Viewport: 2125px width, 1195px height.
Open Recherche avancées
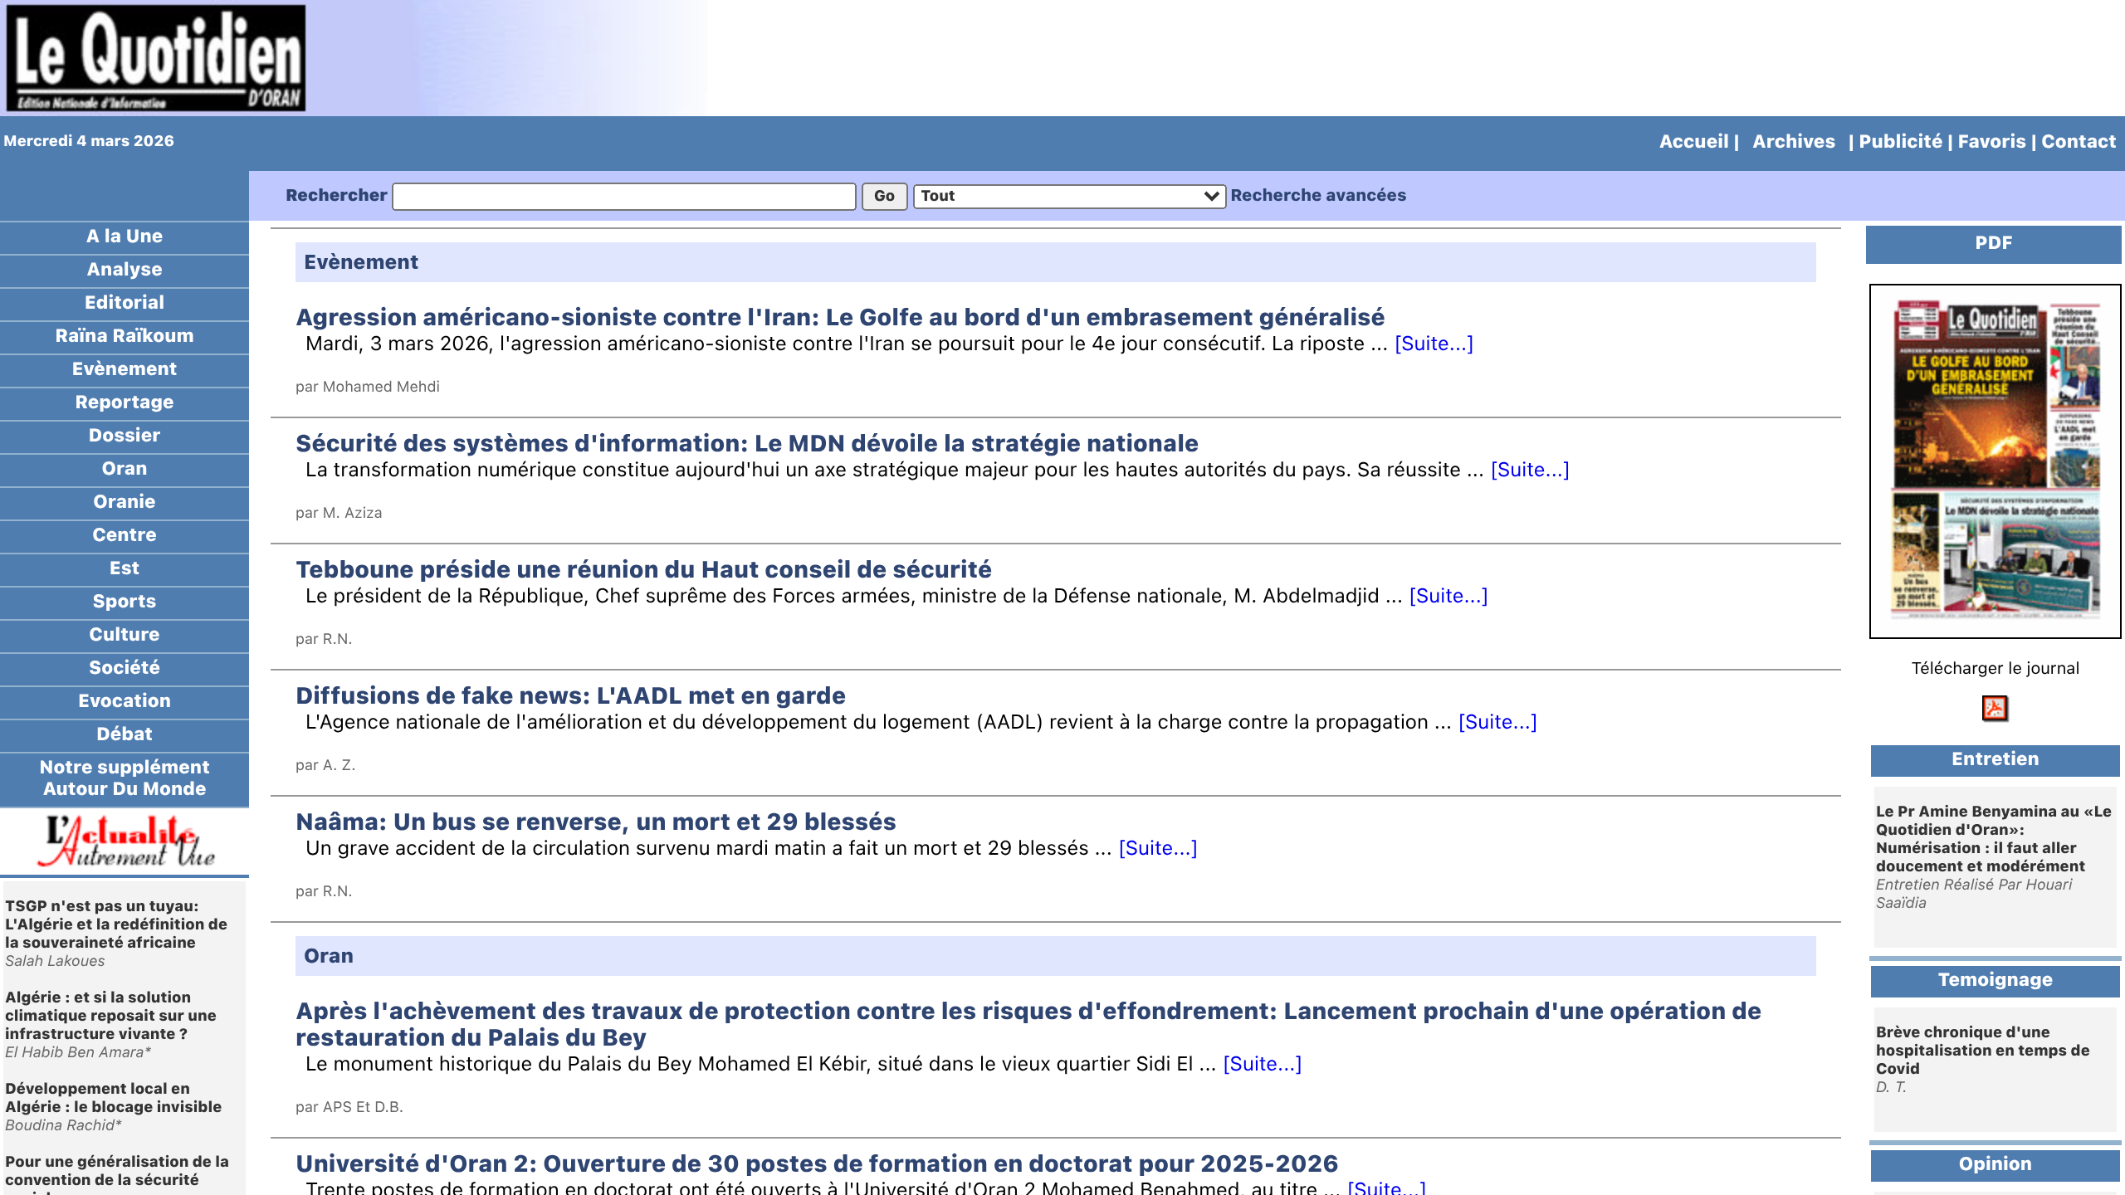click(x=1317, y=196)
